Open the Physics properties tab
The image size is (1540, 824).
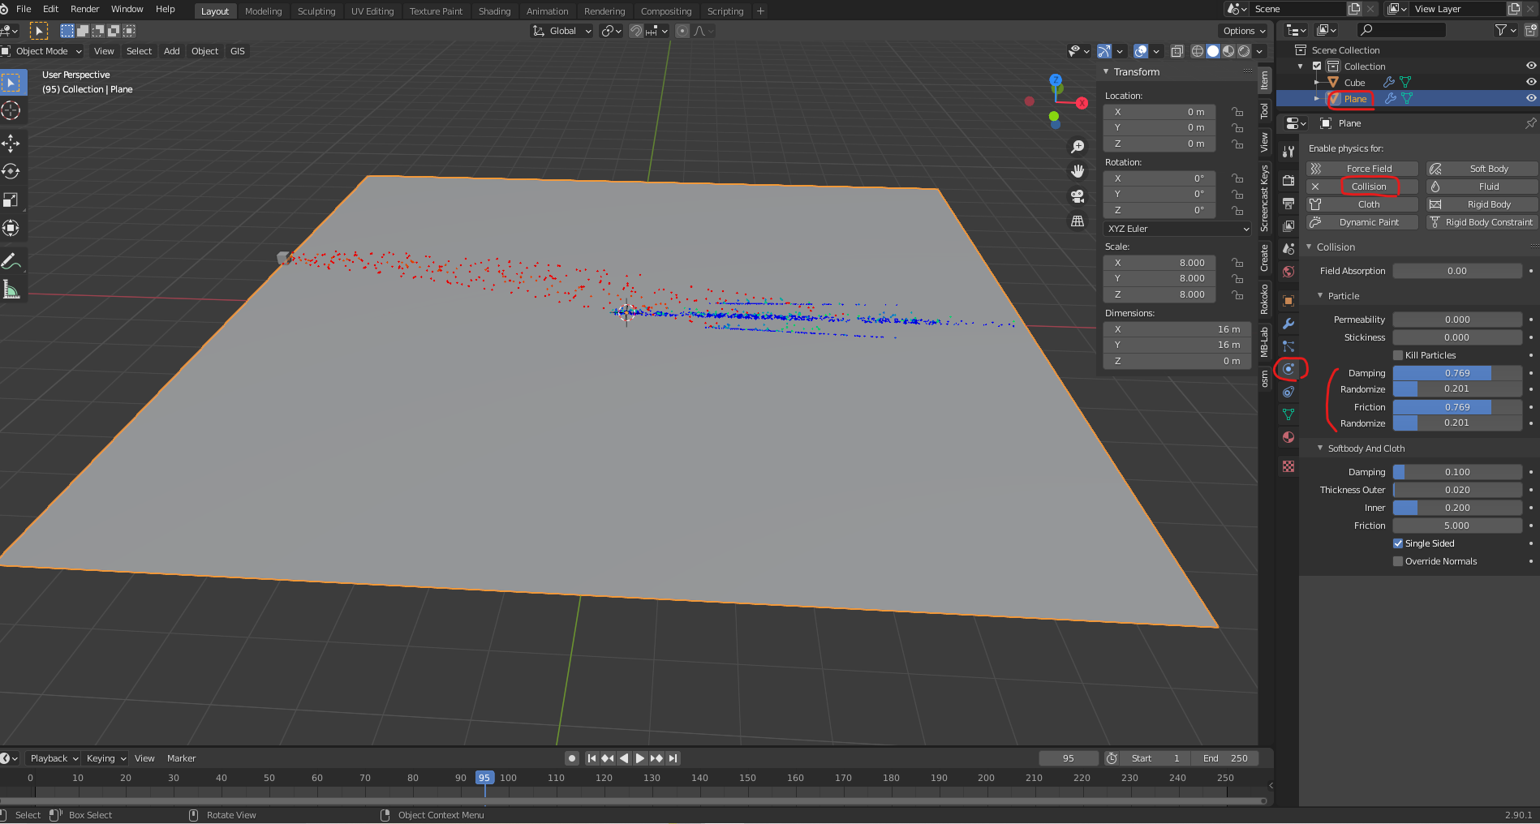(x=1288, y=369)
